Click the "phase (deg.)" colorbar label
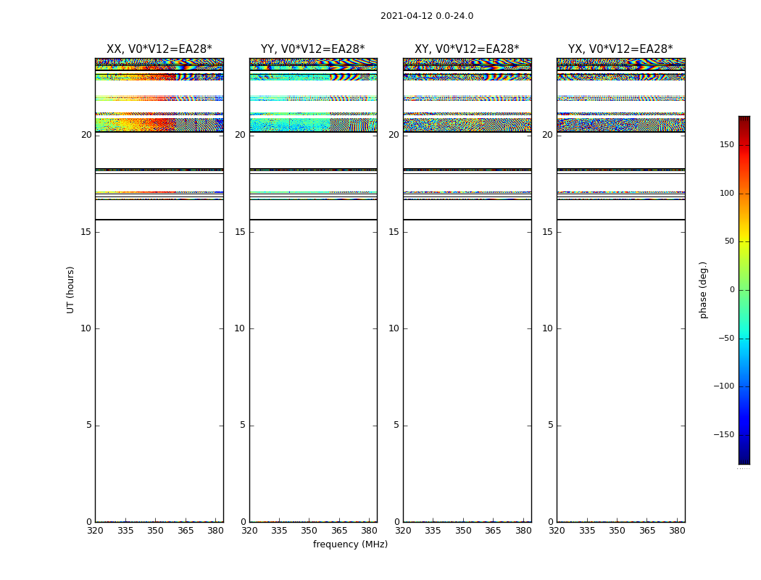The image size is (761, 580). coord(703,290)
